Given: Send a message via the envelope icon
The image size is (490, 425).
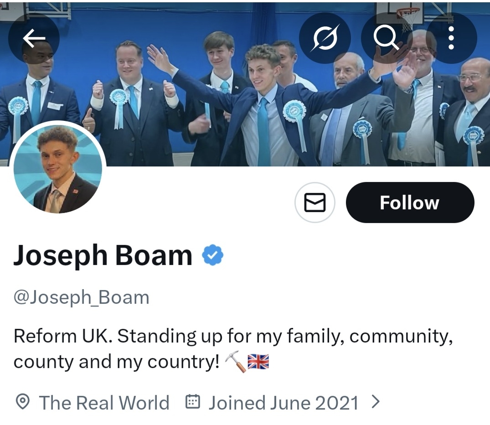Looking at the screenshot, I should pyautogui.click(x=315, y=202).
